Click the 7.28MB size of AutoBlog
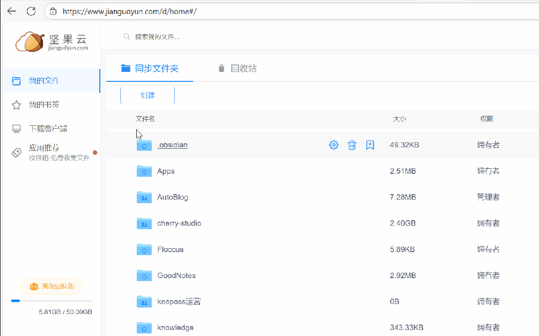 (x=403, y=197)
